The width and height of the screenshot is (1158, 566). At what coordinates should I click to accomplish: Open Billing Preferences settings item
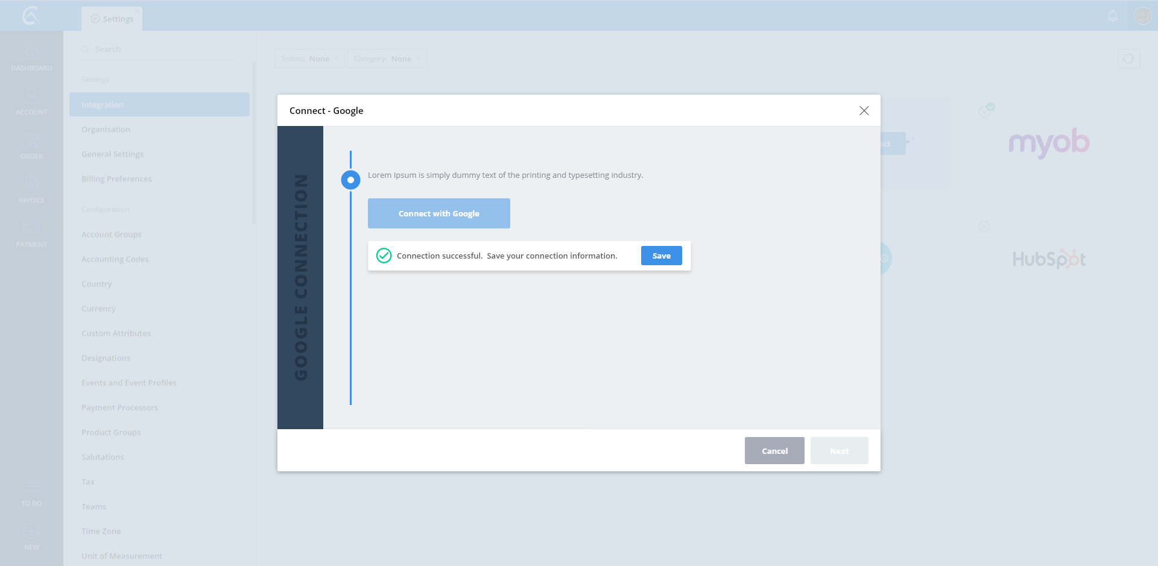point(116,179)
